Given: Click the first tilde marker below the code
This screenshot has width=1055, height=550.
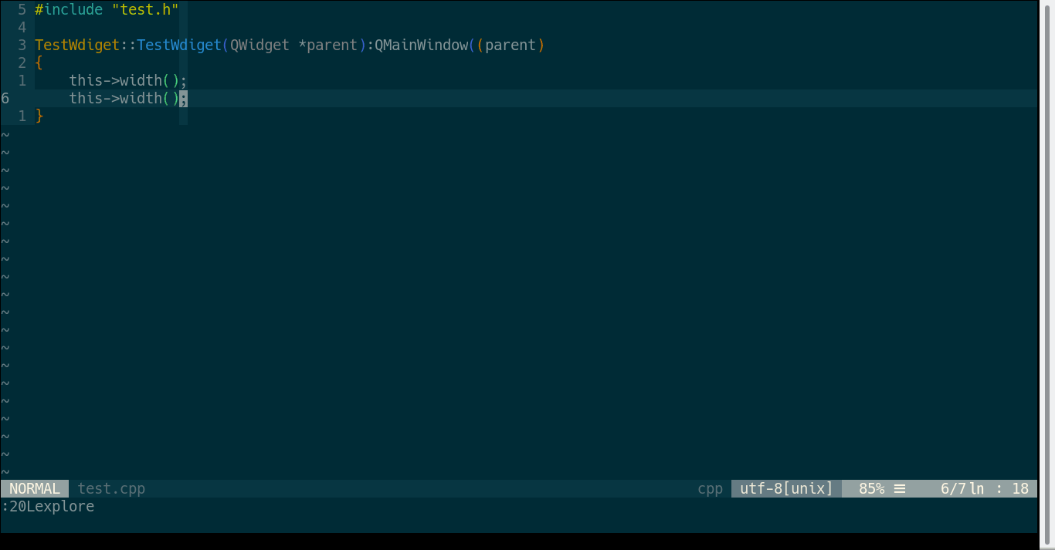Looking at the screenshot, I should [x=5, y=133].
